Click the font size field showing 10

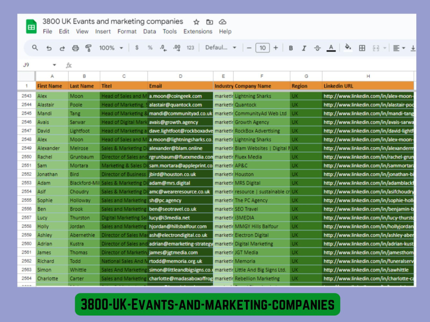click(262, 48)
